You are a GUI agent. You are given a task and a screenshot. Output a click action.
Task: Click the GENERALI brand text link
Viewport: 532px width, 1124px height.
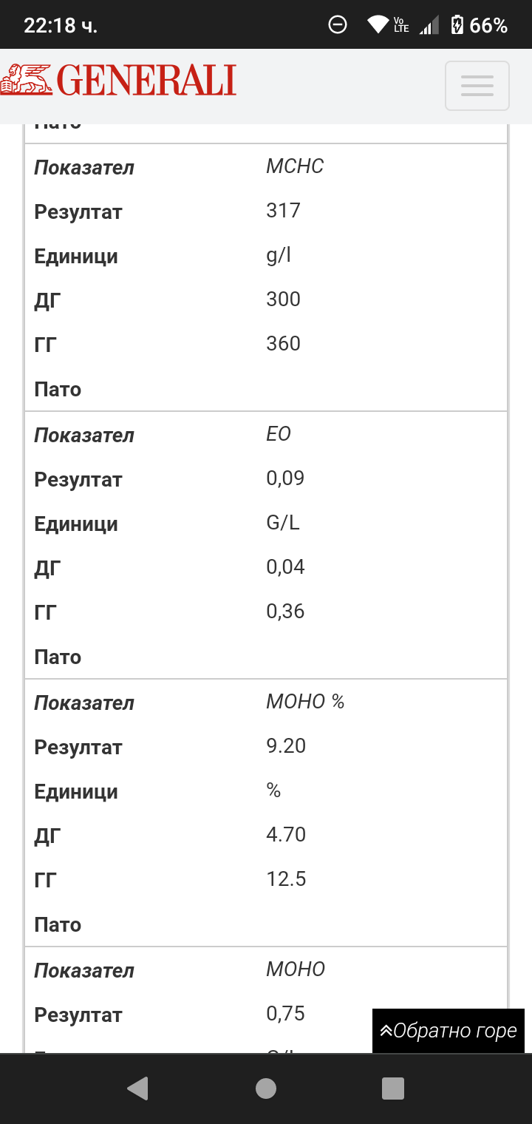[146, 81]
